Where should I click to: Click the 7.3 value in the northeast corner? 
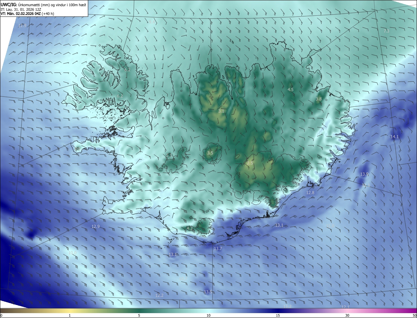coord(386,31)
